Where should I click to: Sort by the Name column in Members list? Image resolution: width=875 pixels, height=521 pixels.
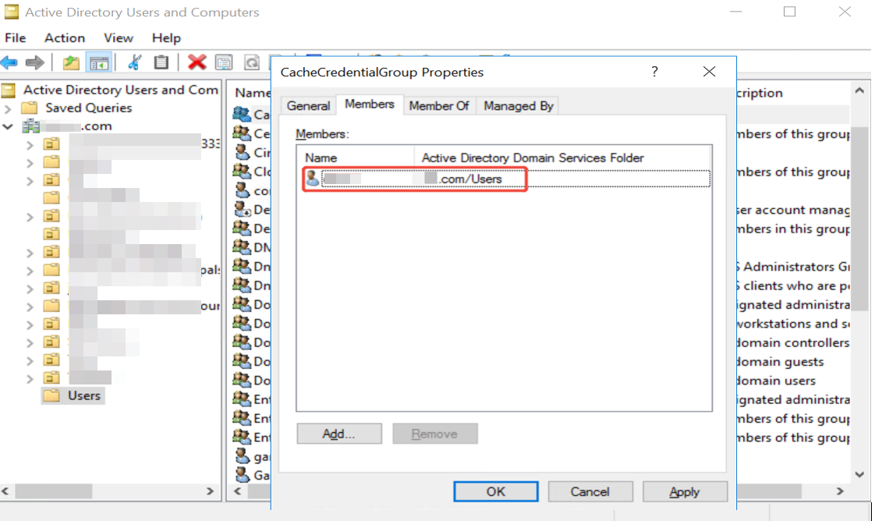pos(356,158)
